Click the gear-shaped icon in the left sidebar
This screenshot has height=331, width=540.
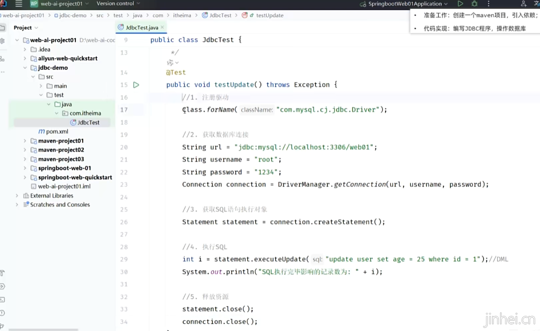[2, 41]
